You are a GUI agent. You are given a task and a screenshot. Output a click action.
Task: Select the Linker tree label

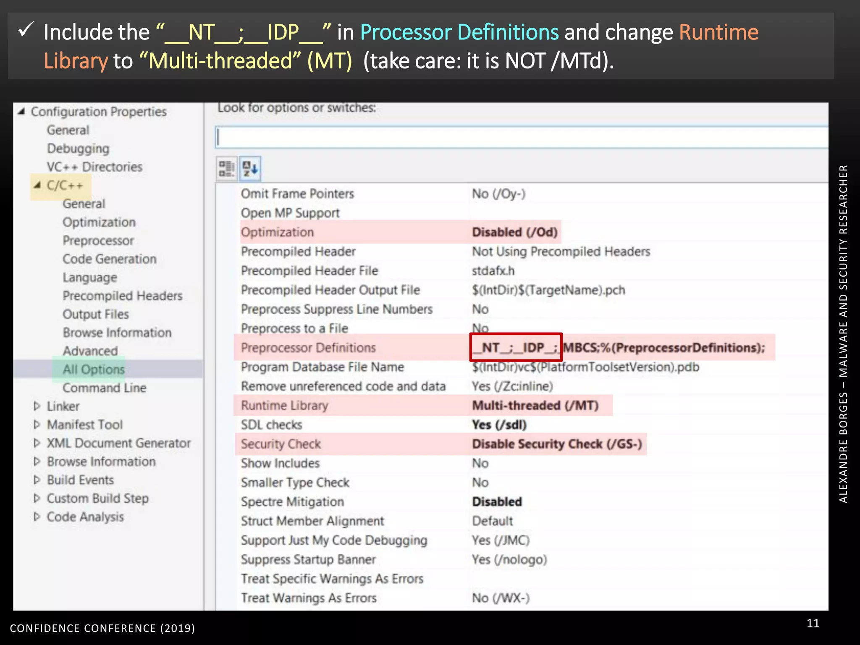(x=63, y=406)
